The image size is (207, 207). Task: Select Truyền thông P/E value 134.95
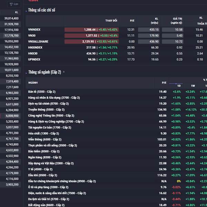pos(162,110)
